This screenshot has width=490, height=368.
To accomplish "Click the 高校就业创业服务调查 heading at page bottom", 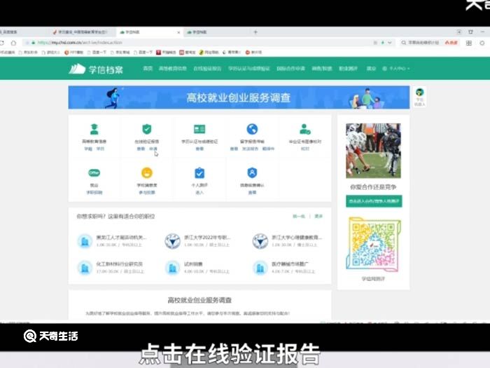I will 199,300.
